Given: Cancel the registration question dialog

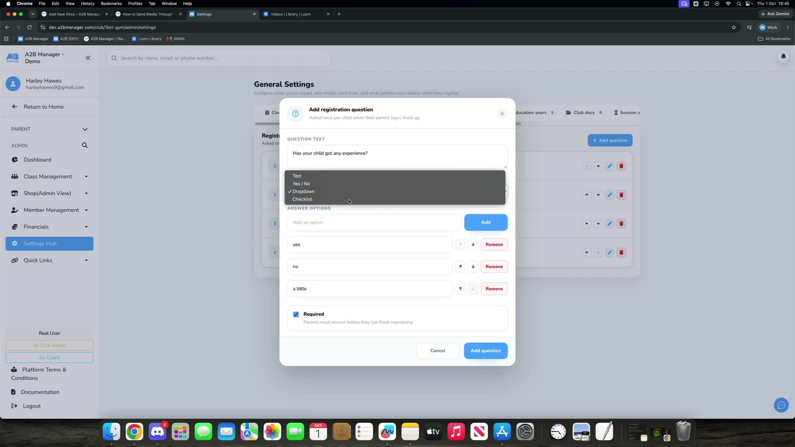Looking at the screenshot, I should pos(438,351).
